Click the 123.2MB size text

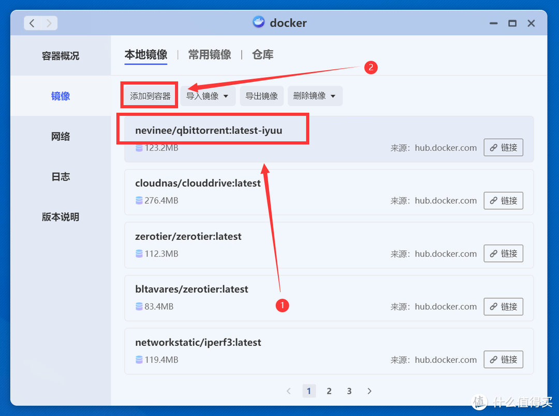point(161,147)
